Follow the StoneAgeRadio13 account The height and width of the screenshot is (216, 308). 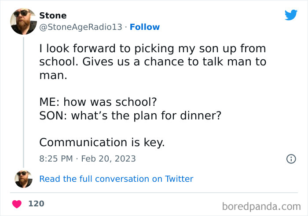145,27
